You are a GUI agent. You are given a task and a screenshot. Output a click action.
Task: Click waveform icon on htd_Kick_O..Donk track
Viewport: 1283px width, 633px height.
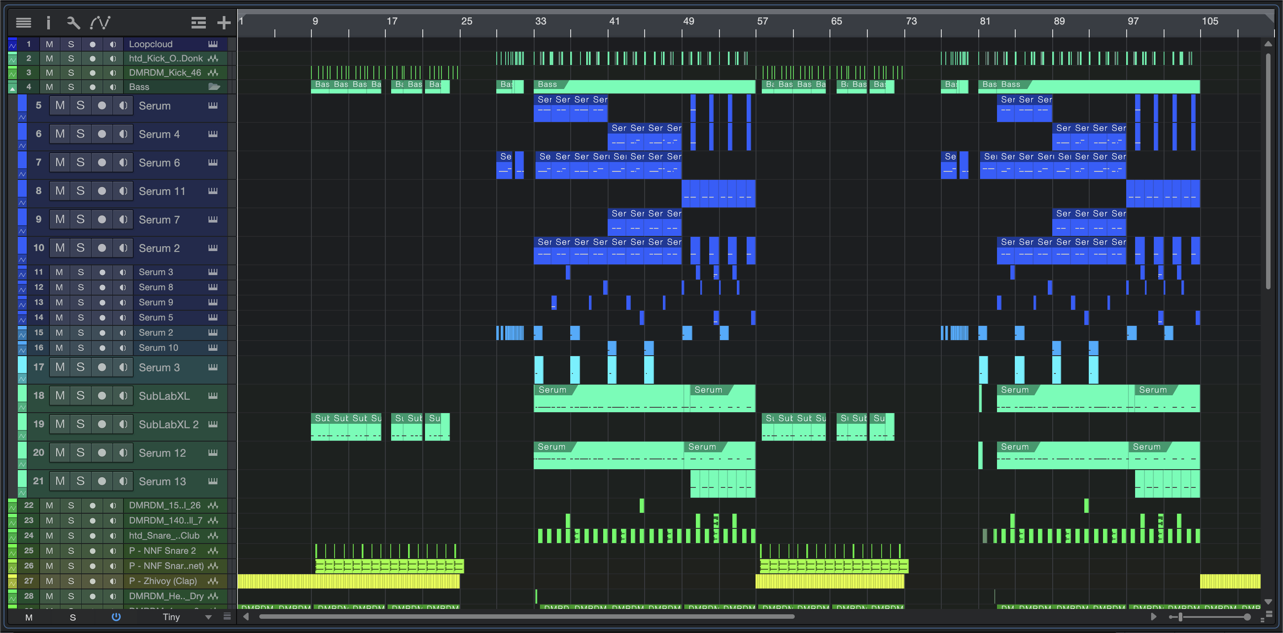tap(213, 58)
